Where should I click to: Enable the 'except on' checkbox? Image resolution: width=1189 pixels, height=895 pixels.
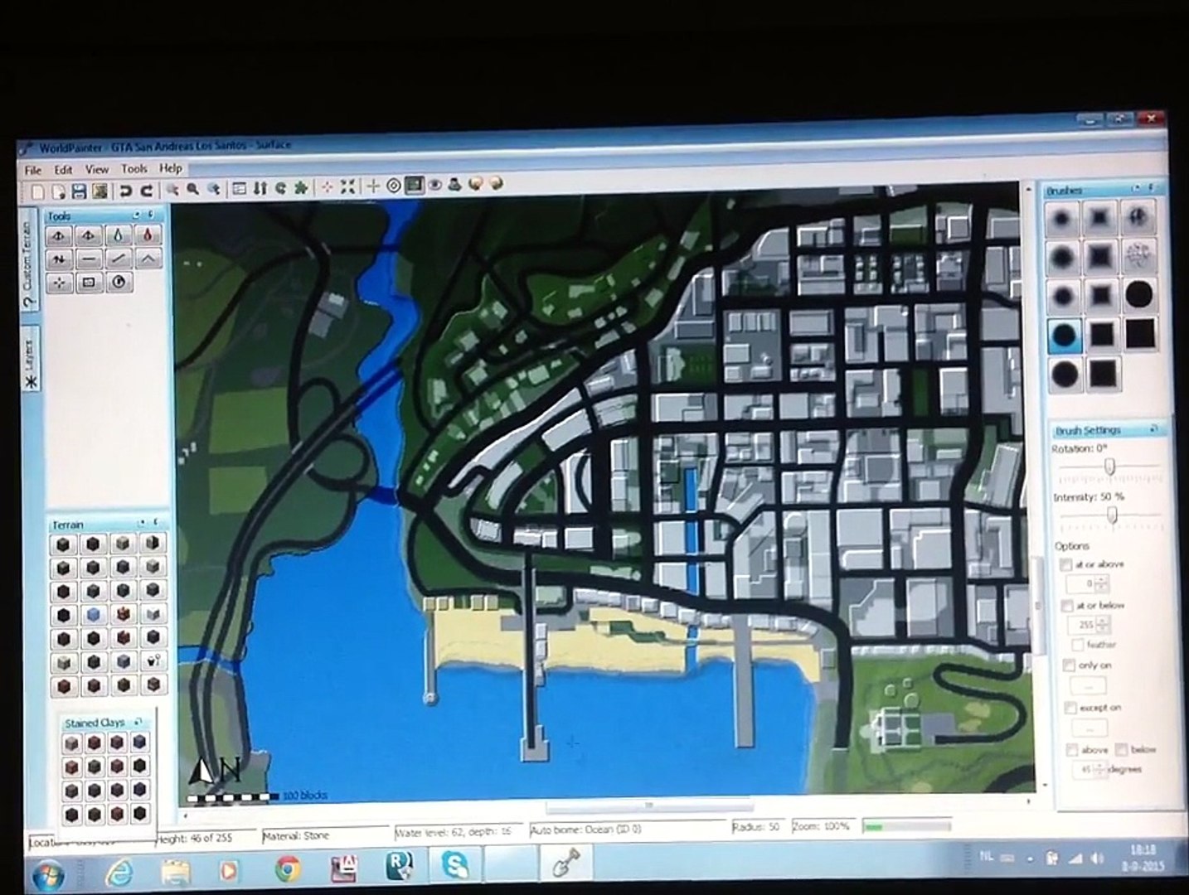[1070, 708]
